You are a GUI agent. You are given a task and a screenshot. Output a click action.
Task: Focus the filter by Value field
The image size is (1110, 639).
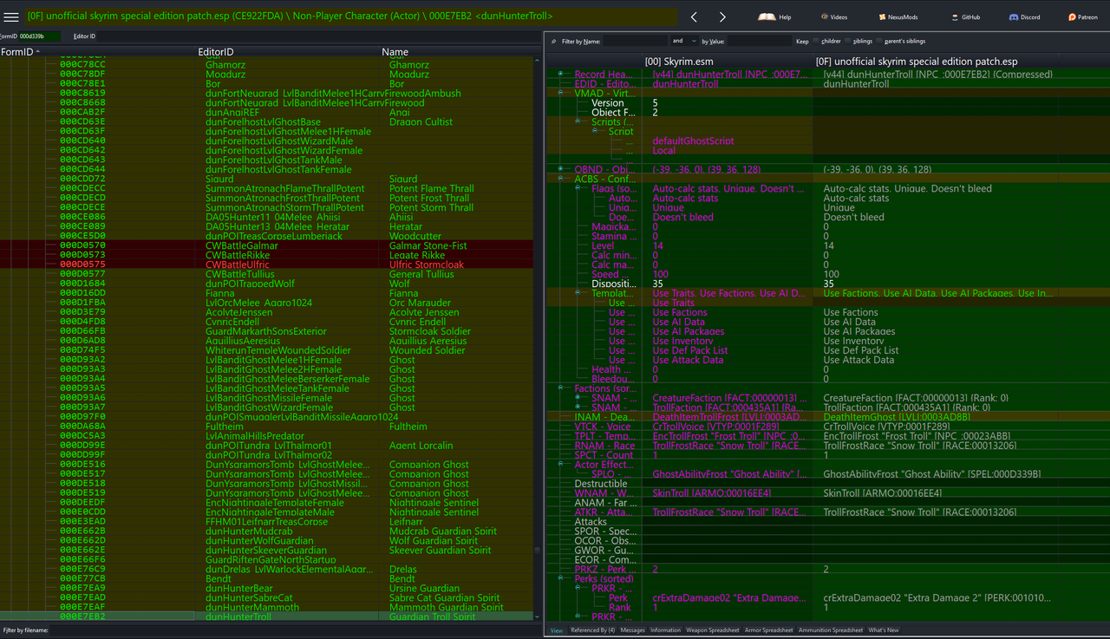pyautogui.click(x=759, y=42)
